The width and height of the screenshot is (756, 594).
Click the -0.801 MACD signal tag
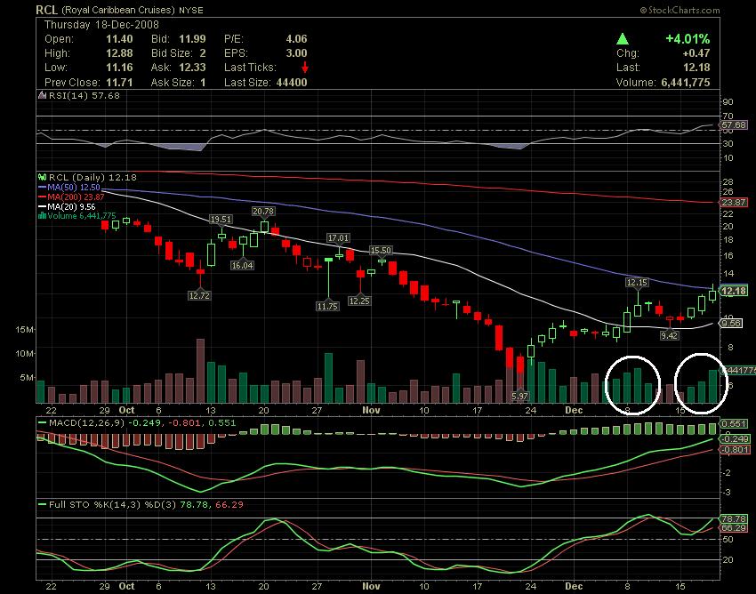click(735, 450)
